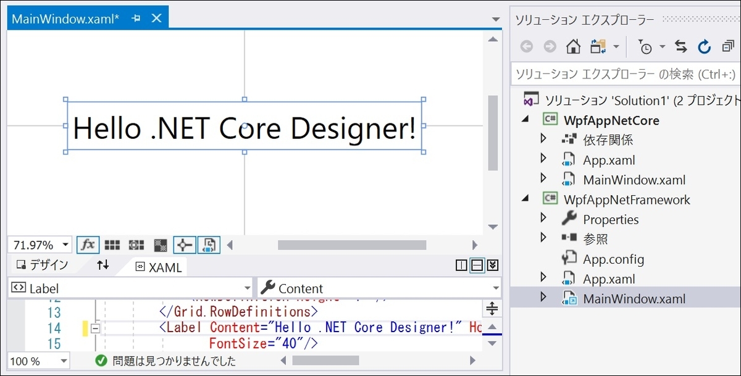The image size is (741, 376).
Task: Open the Solution Explorer home view
Action: [573, 46]
